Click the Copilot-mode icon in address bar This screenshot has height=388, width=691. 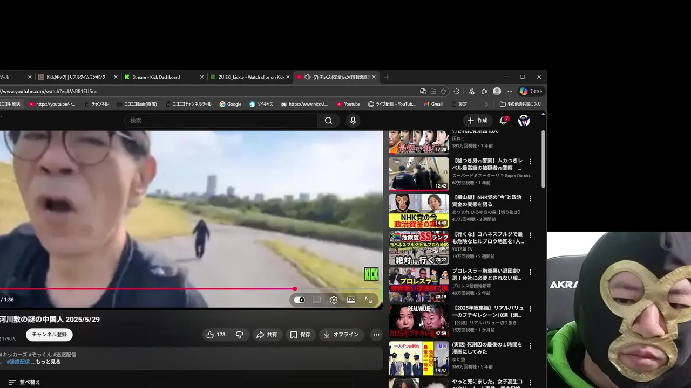coord(423,91)
